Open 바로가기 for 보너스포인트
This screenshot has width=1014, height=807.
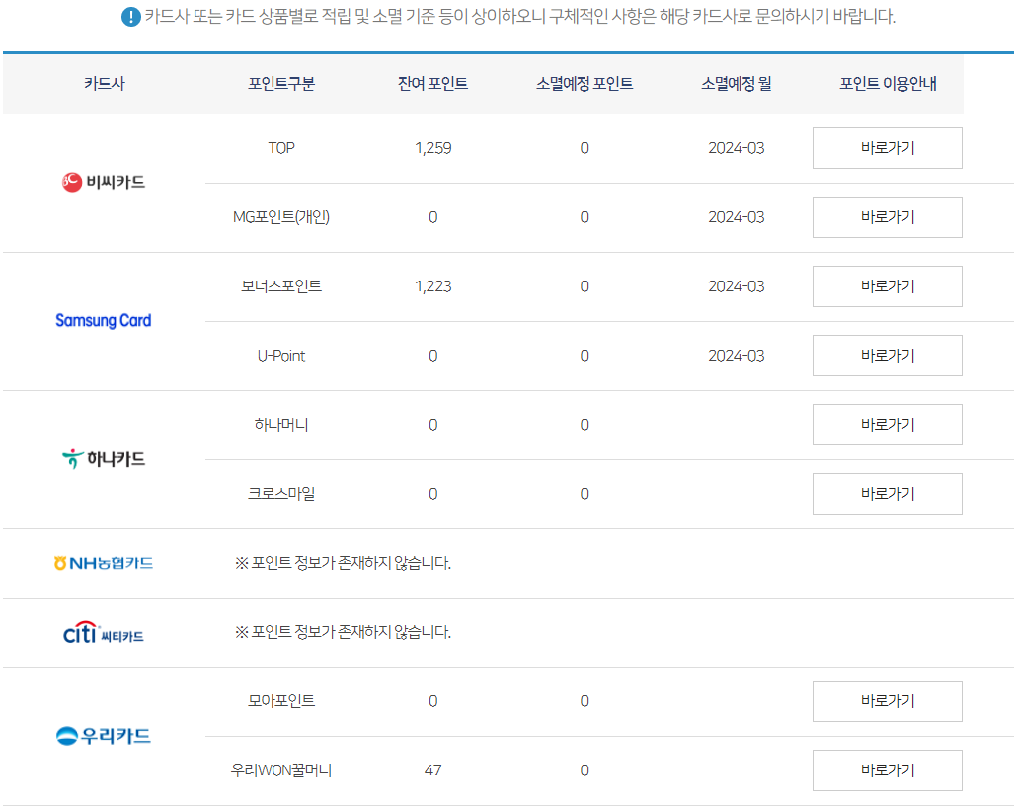coord(886,285)
